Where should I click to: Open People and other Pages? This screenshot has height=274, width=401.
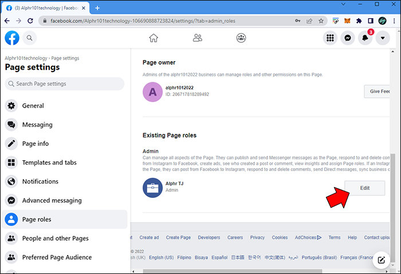[64, 239]
